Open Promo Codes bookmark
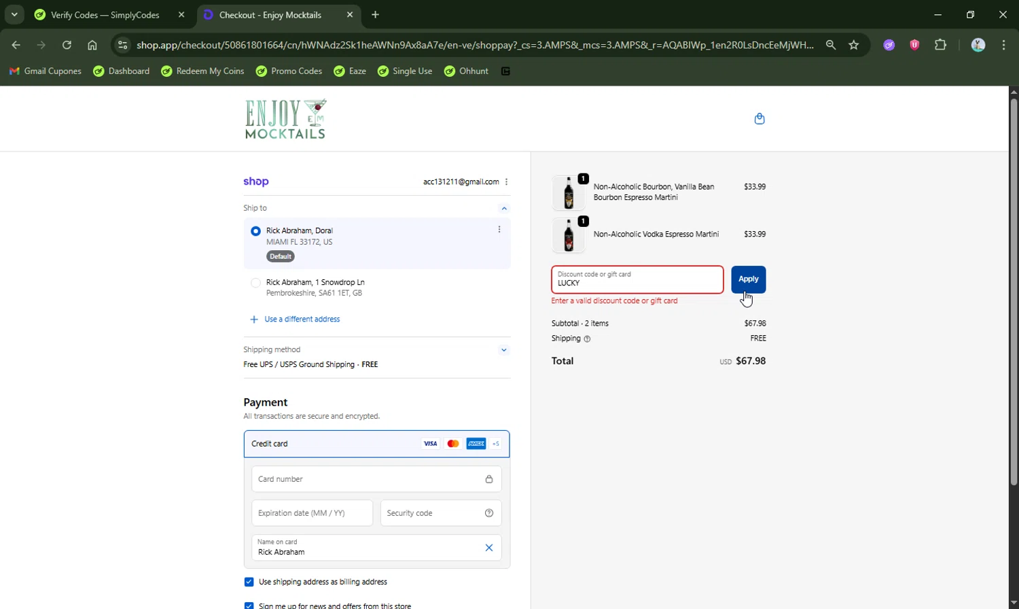The width and height of the screenshot is (1019, 609). point(289,71)
